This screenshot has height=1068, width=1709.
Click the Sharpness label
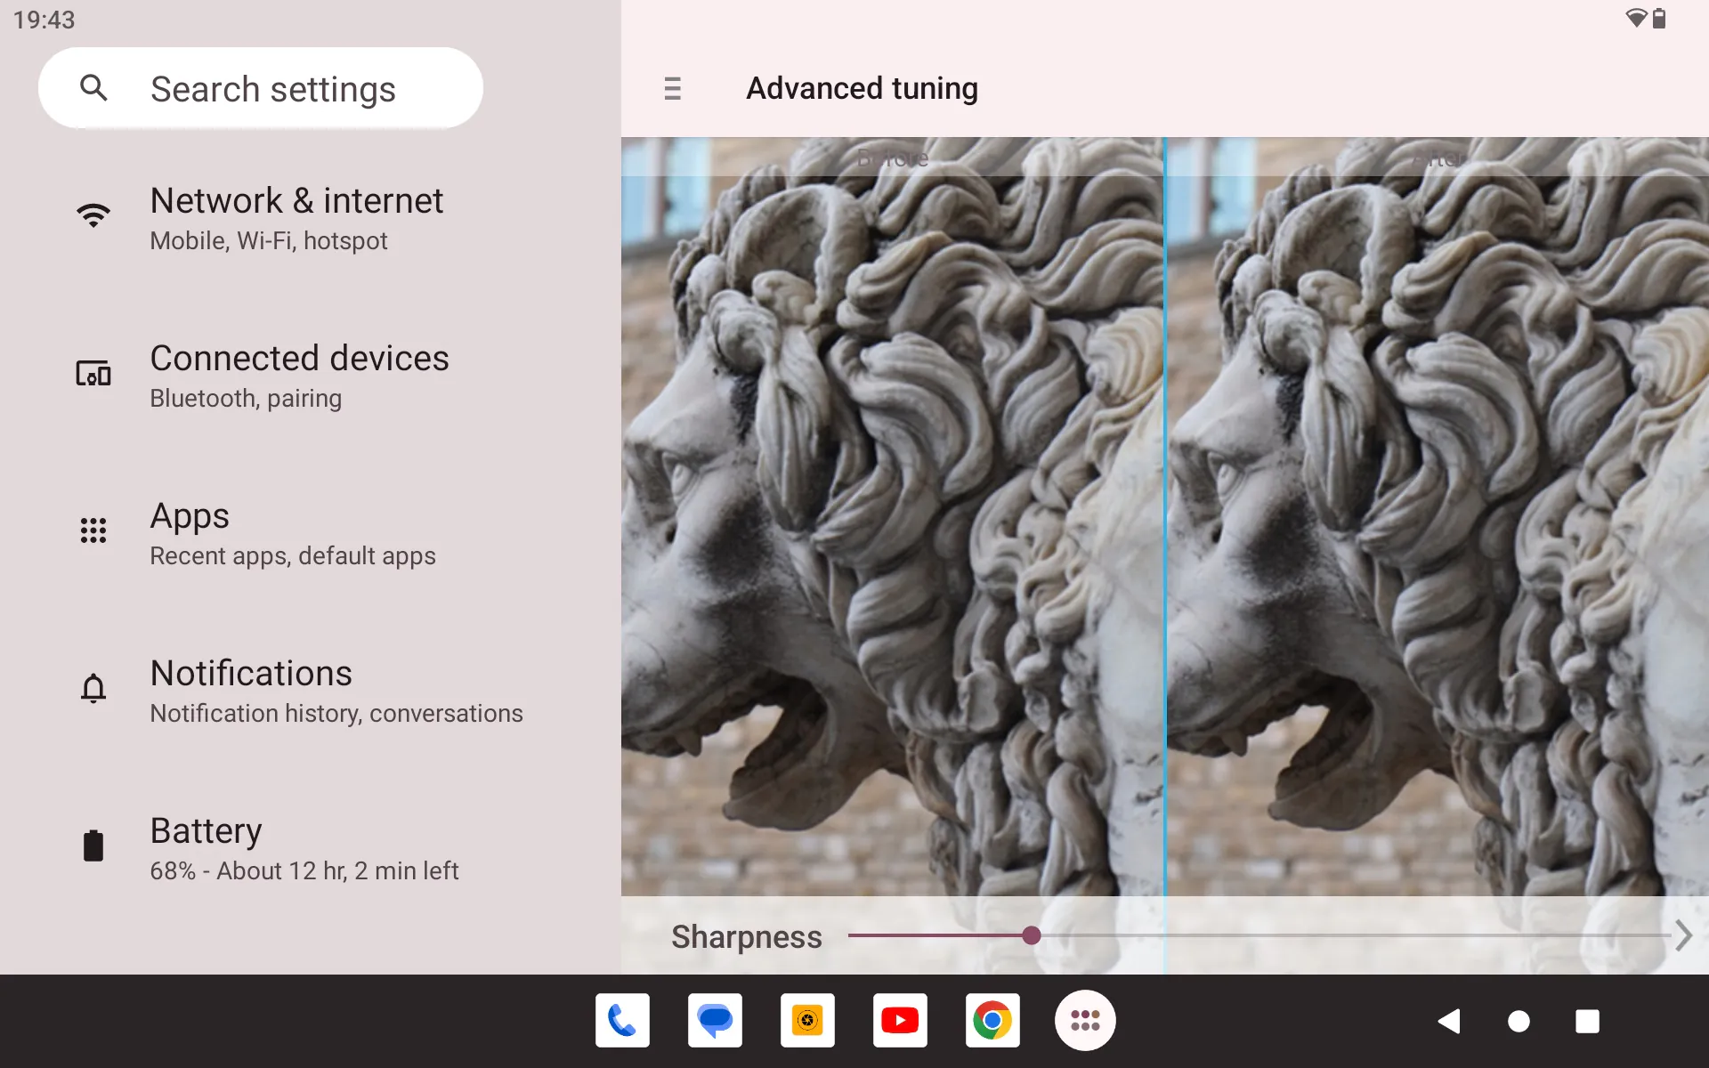747,937
